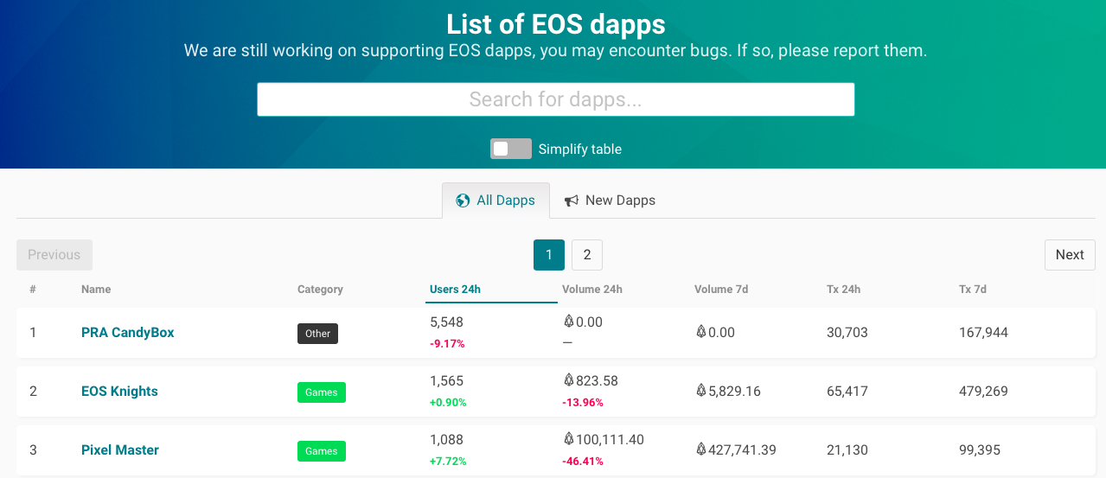This screenshot has height=478, width=1106.
Task: Sort by Volume 7d column
Action: [x=721, y=290]
